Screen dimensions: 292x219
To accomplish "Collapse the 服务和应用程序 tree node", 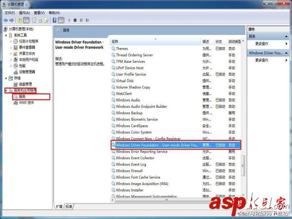I will click(6, 91).
